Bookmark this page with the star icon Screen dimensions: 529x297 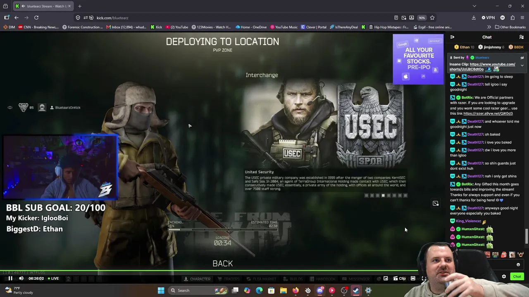(x=432, y=18)
